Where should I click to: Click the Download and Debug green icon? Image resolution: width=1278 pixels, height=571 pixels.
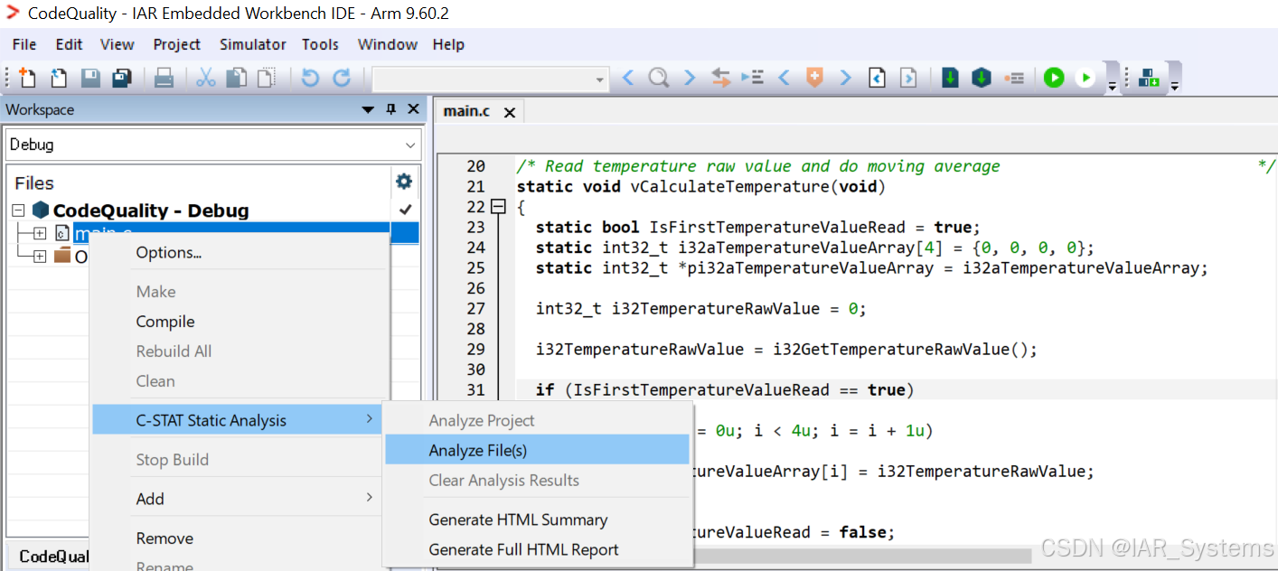click(x=1054, y=79)
